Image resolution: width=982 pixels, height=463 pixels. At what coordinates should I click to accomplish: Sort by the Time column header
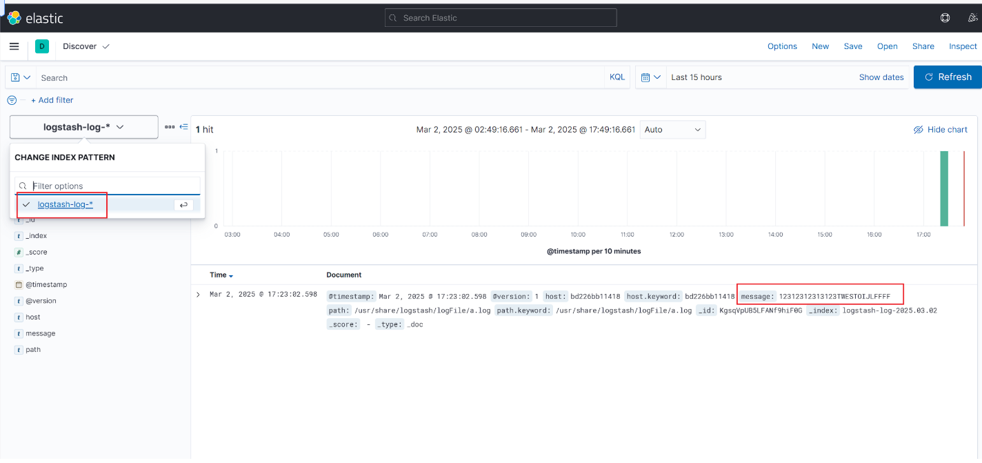[x=221, y=275]
